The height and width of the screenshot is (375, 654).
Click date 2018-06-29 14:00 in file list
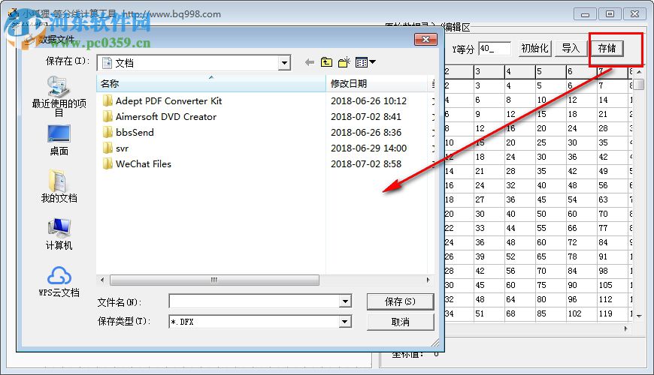click(368, 148)
